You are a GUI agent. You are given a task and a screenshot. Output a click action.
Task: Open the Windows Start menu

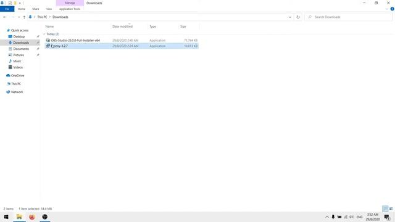click(x=6, y=216)
